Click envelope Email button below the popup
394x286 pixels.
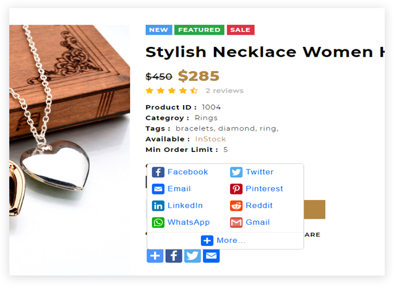pyautogui.click(x=211, y=256)
